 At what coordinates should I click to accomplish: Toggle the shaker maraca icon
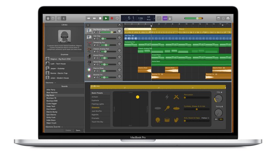tap(167, 108)
